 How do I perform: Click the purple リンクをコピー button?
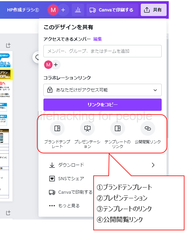pos(102,105)
